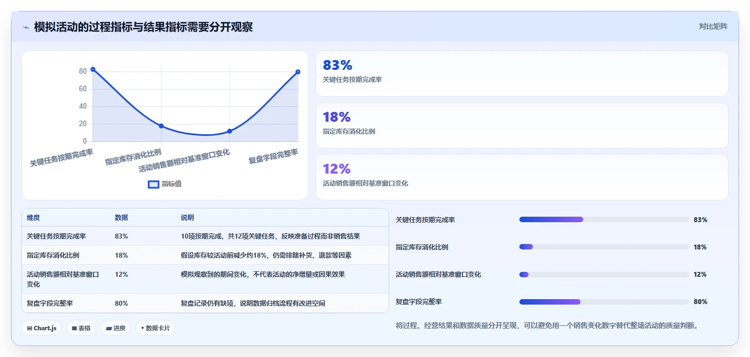
Task: Click description starting 假设库存较活动前减少
Action: coord(266,255)
